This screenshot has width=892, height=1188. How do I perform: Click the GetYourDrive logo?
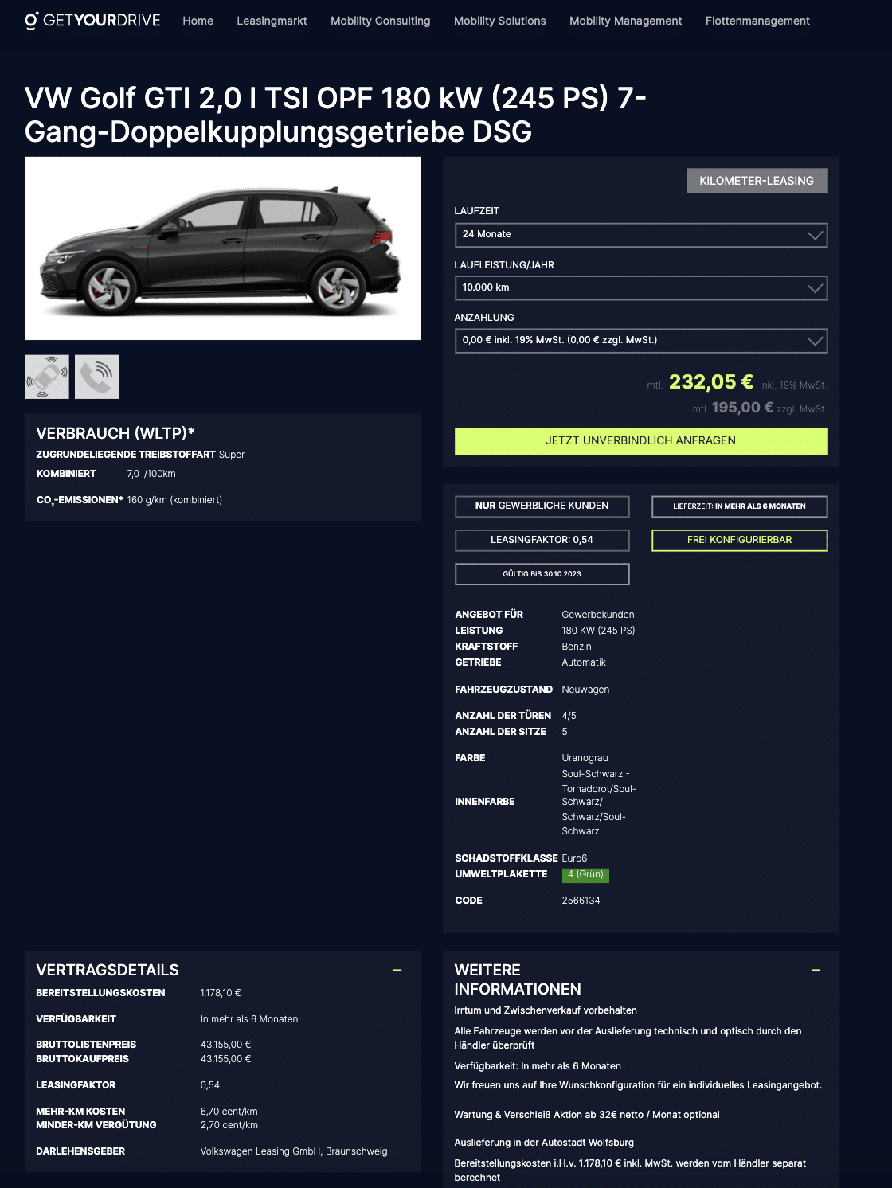pos(92,21)
